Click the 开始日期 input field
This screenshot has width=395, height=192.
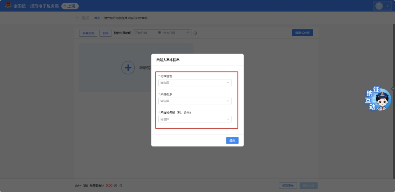click(x=145, y=33)
